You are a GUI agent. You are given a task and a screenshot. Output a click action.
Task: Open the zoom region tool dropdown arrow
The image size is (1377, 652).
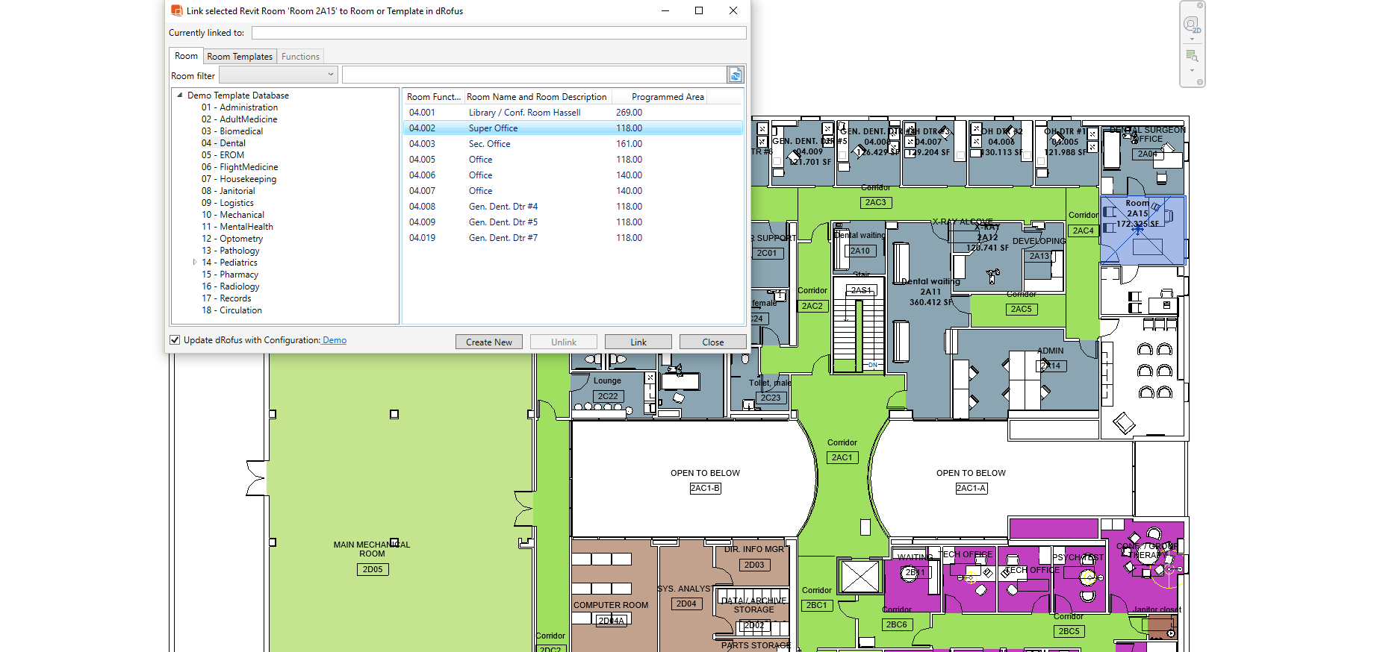[x=1192, y=71]
